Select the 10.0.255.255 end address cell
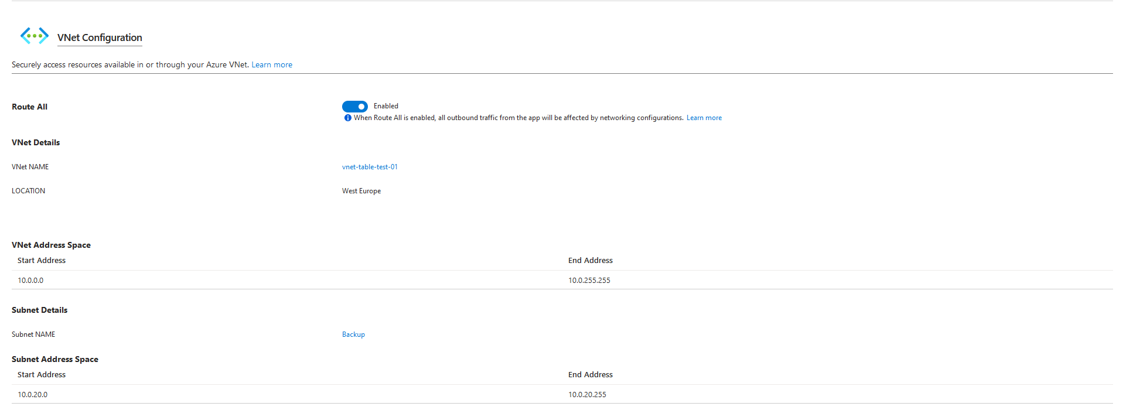1123x420 pixels. [589, 281]
